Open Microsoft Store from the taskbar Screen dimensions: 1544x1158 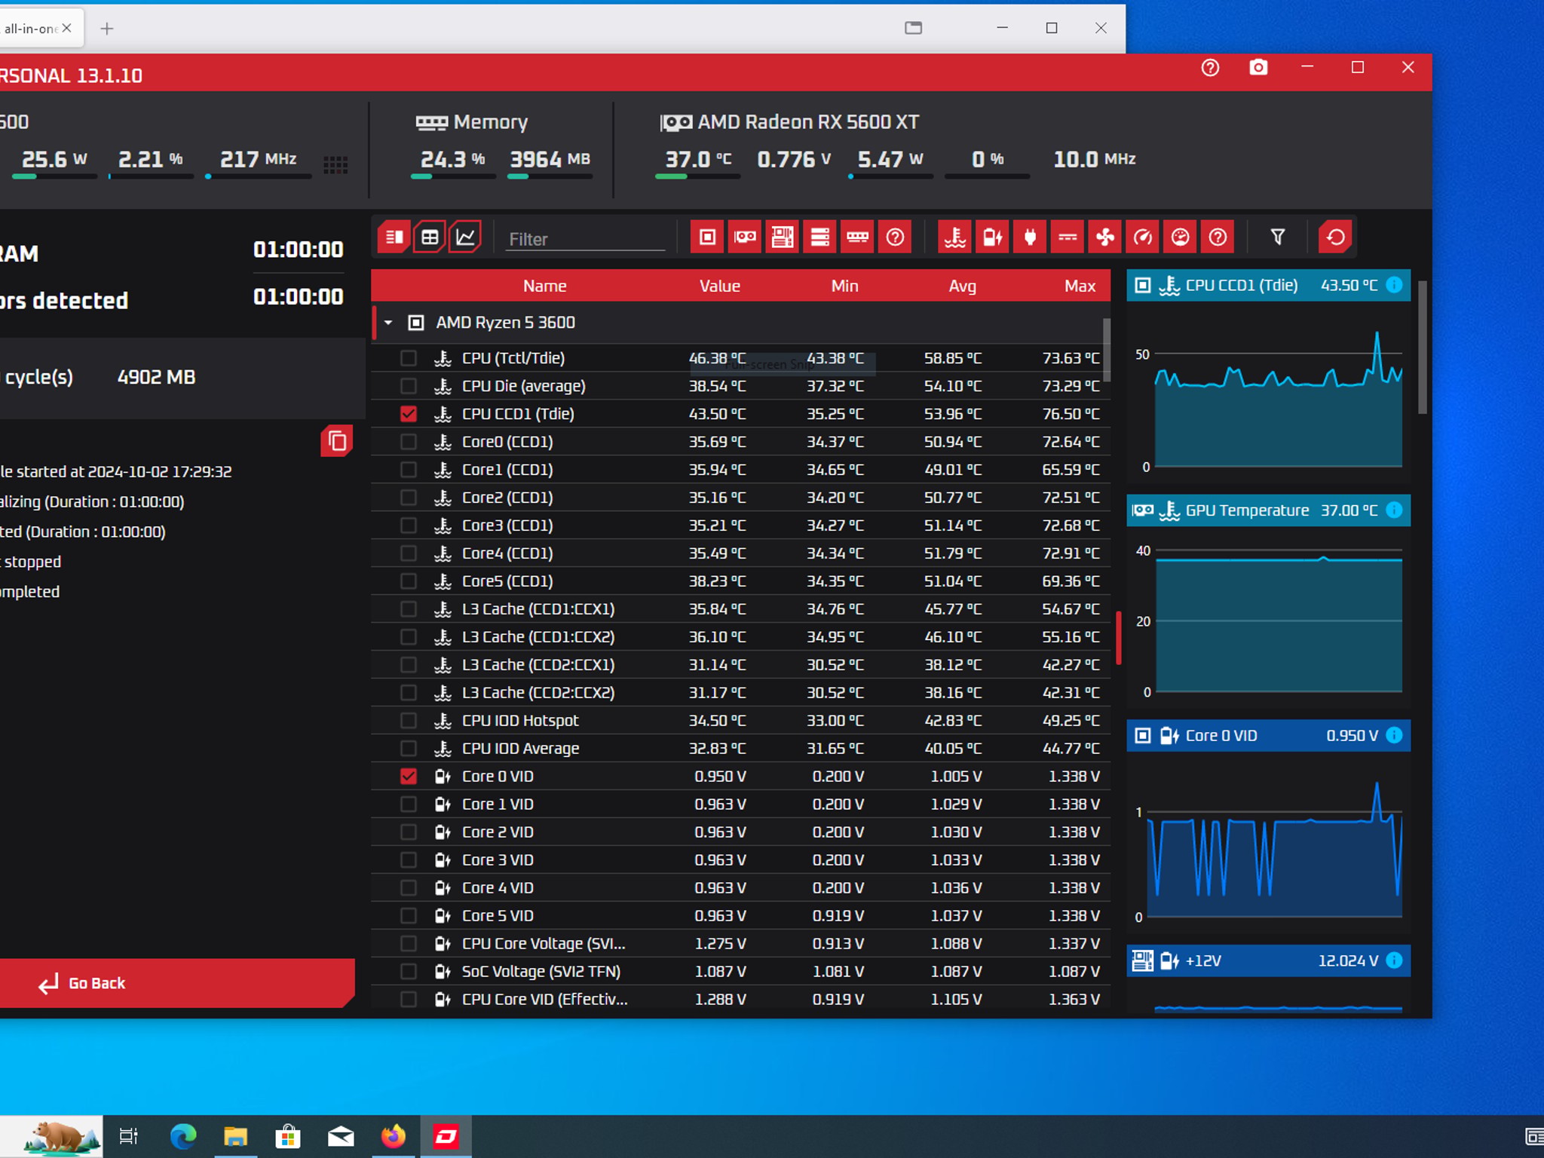288,1136
